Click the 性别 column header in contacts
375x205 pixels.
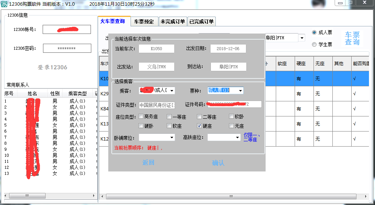[x=55, y=93]
